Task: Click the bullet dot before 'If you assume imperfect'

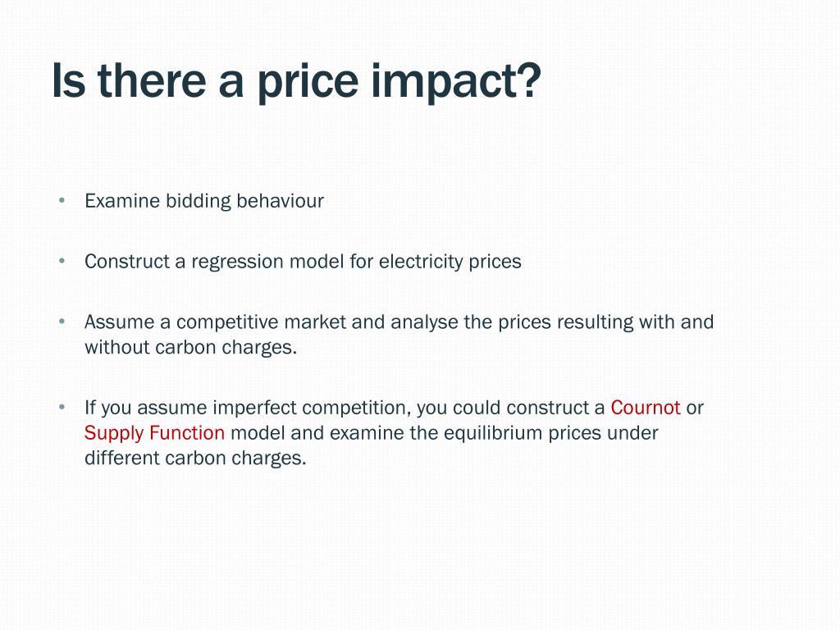Action: click(62, 407)
